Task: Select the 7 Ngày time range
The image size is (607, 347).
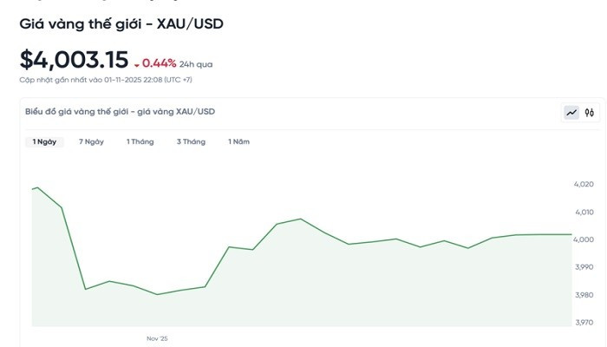Action: [x=91, y=141]
